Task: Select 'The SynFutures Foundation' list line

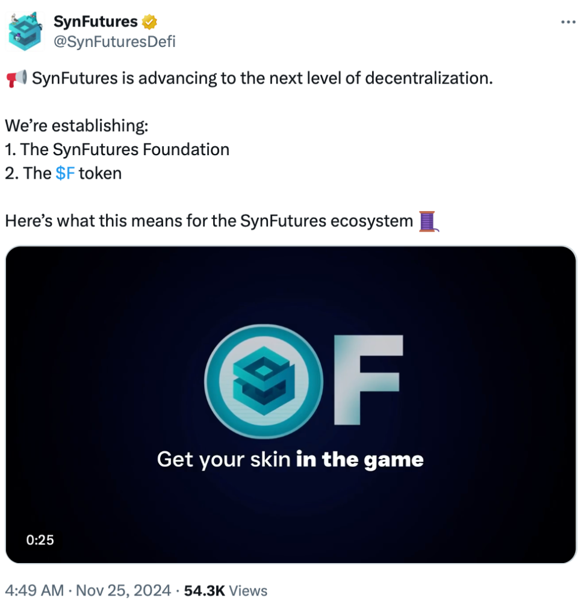Action: point(117,150)
